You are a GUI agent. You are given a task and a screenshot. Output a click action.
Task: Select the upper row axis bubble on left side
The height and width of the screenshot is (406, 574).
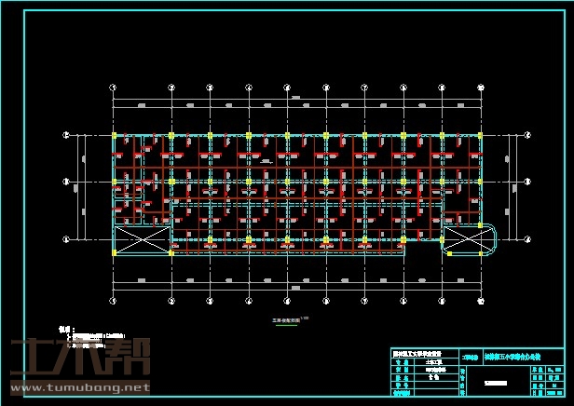pyautogui.click(x=66, y=135)
